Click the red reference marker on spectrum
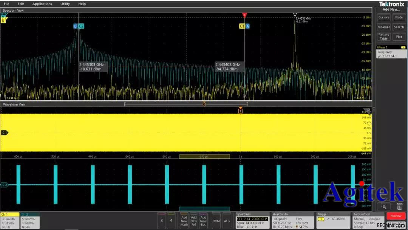The width and height of the screenshot is (408, 230). pyautogui.click(x=244, y=15)
